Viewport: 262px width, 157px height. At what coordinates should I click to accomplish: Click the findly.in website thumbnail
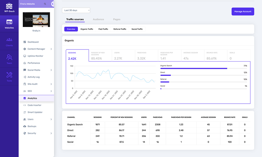pyautogui.click(x=36, y=20)
